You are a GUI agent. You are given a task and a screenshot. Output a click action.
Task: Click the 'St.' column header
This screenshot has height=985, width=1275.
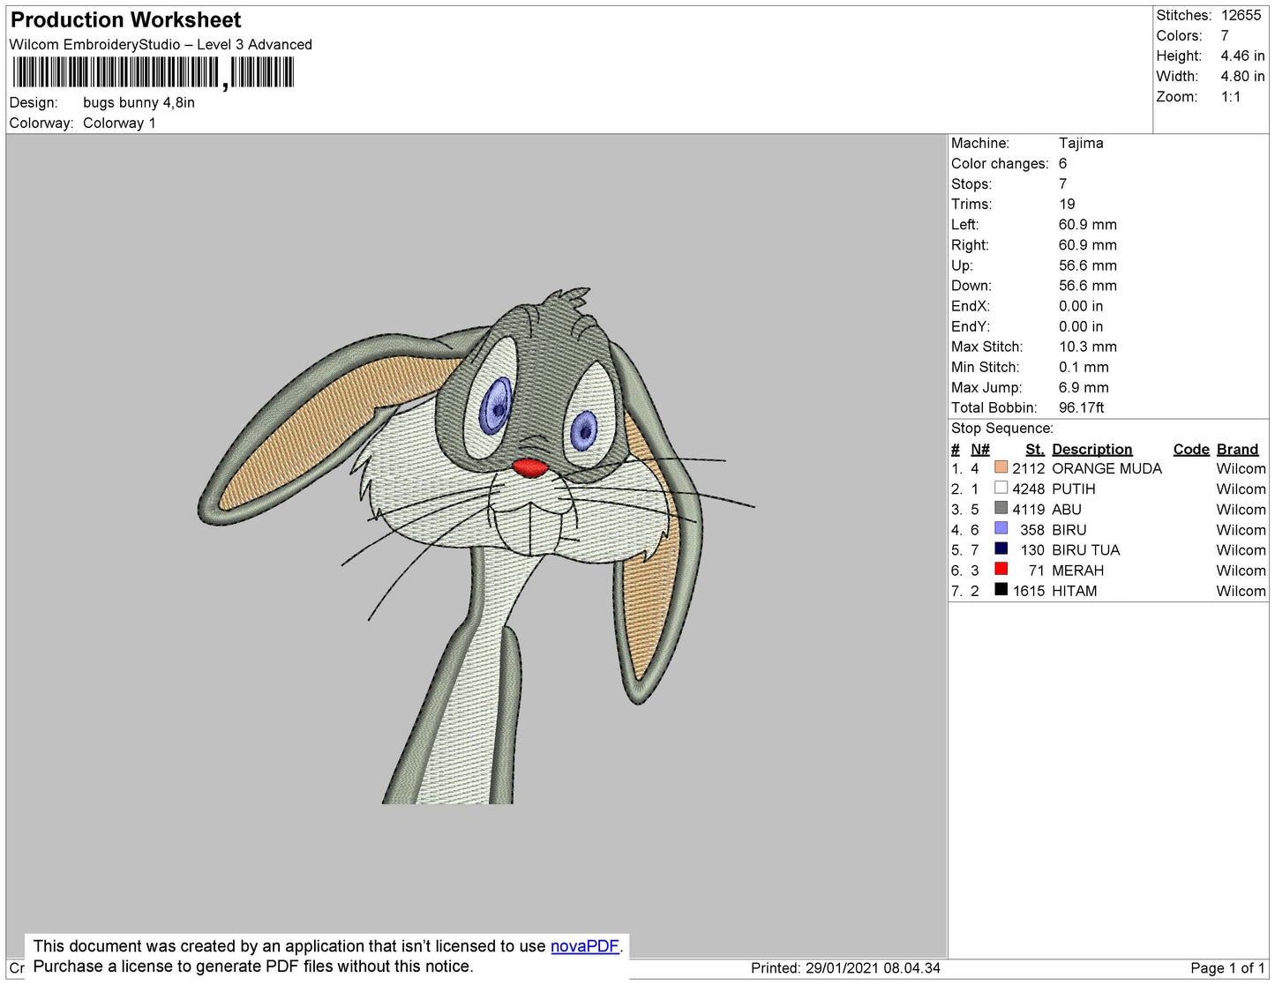(x=1034, y=449)
